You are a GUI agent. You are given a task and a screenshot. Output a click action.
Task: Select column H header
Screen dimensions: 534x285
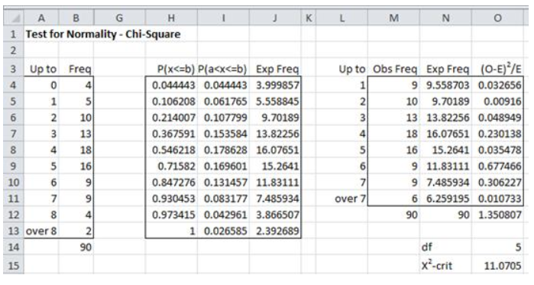click(171, 18)
